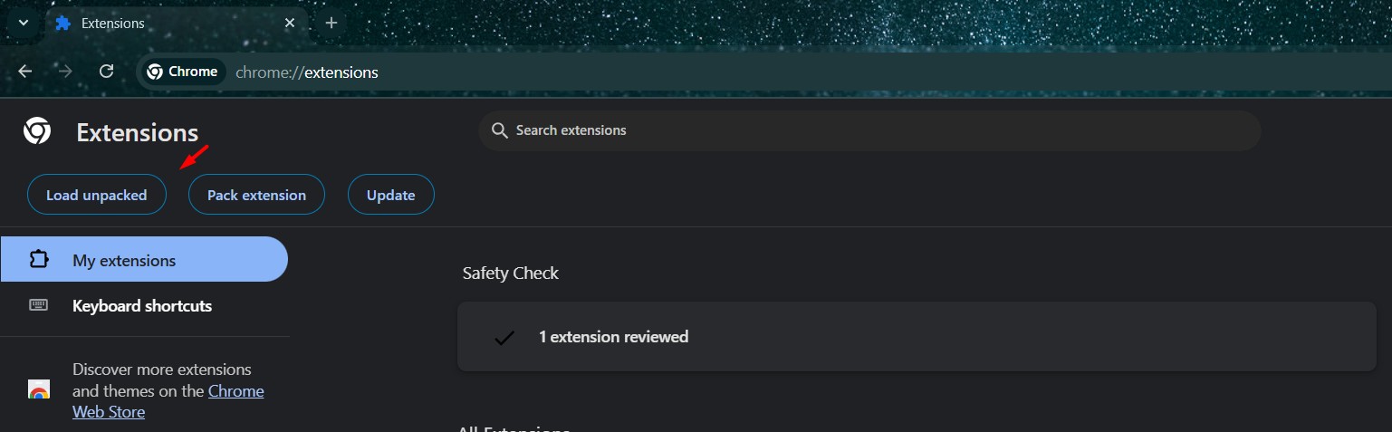Screen dimensions: 1392x432
Task: Click the Chrome logo beside Extensions heading
Action: (x=37, y=132)
